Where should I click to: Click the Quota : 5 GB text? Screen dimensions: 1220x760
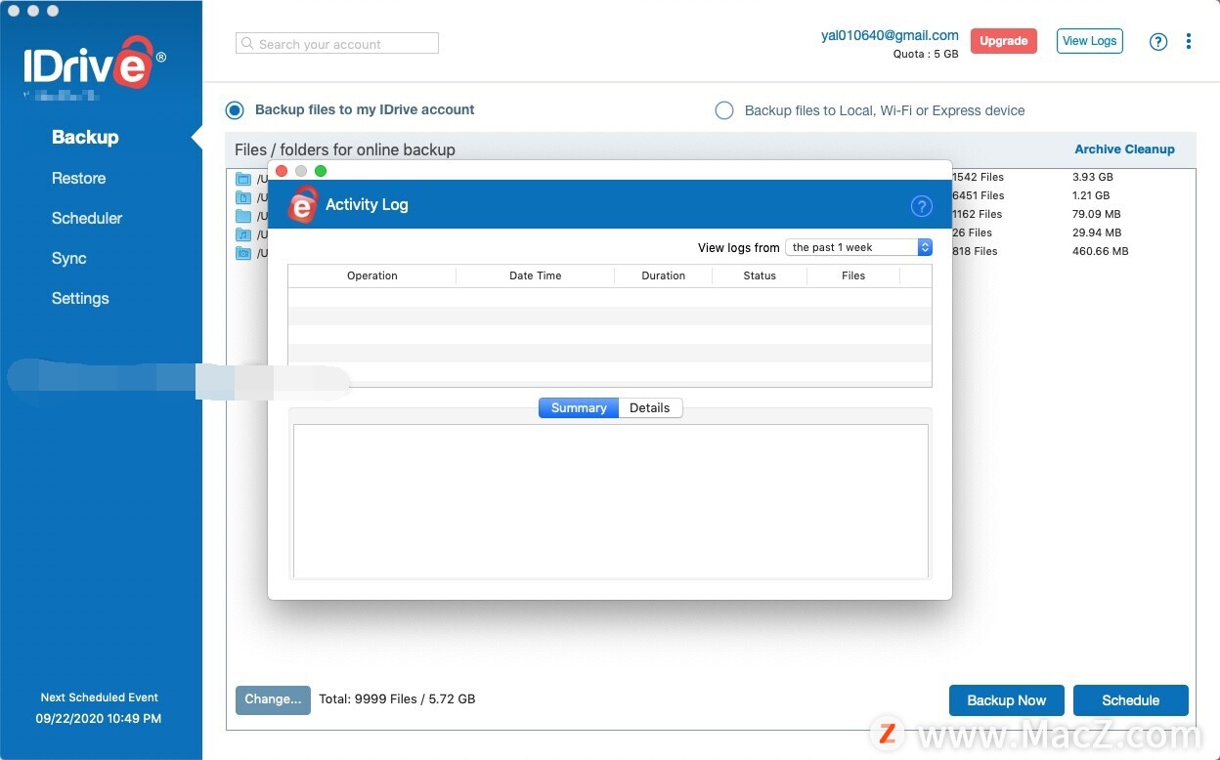tap(926, 55)
